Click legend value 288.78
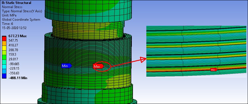Image resolution: width=248 pixels, height=104 pixels. click(13, 50)
